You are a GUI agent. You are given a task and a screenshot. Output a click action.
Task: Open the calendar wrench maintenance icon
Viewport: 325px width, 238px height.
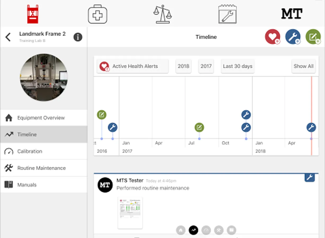227,14
